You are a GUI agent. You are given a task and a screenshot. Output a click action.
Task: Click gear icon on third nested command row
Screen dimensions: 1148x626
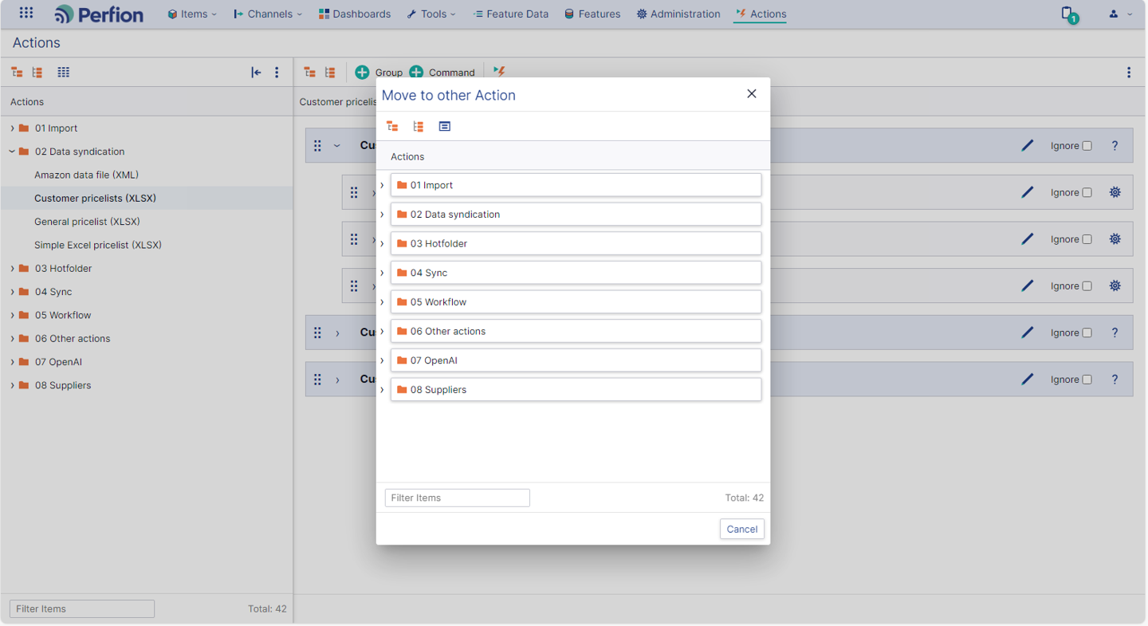pyautogui.click(x=1115, y=285)
